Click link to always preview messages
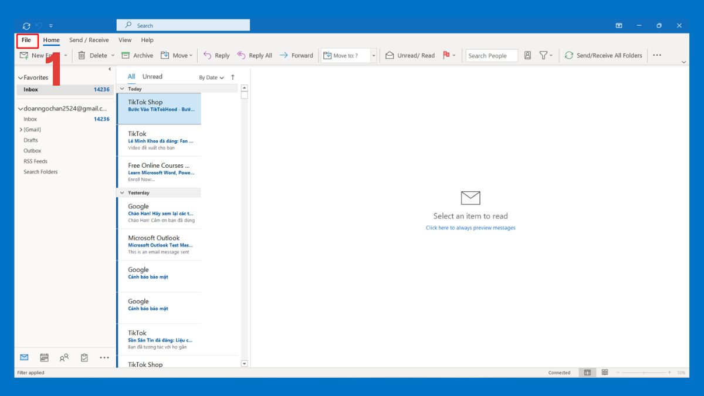 [471, 228]
